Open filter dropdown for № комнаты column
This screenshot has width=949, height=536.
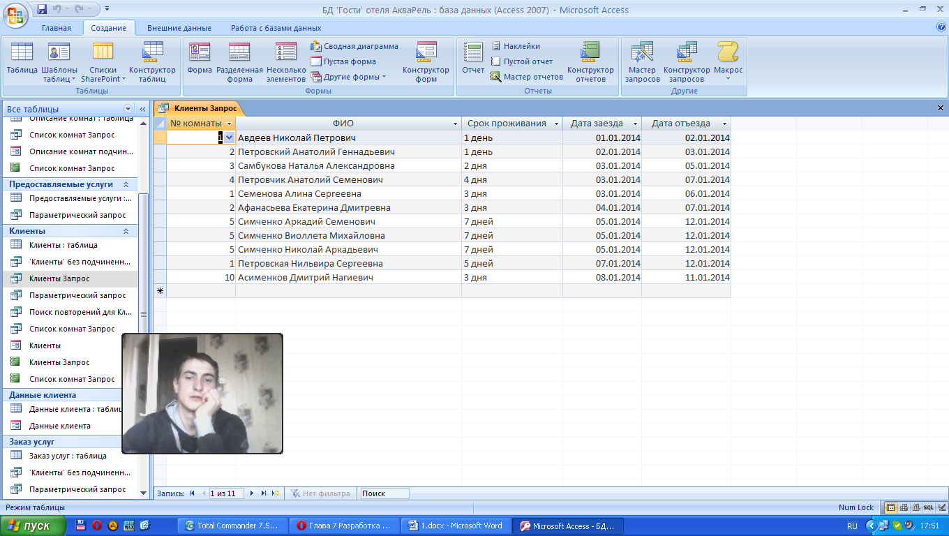coord(230,124)
